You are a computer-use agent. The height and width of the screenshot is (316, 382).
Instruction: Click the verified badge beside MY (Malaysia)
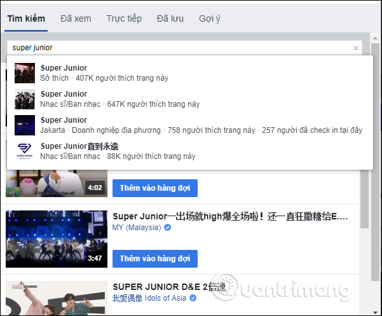tap(167, 228)
